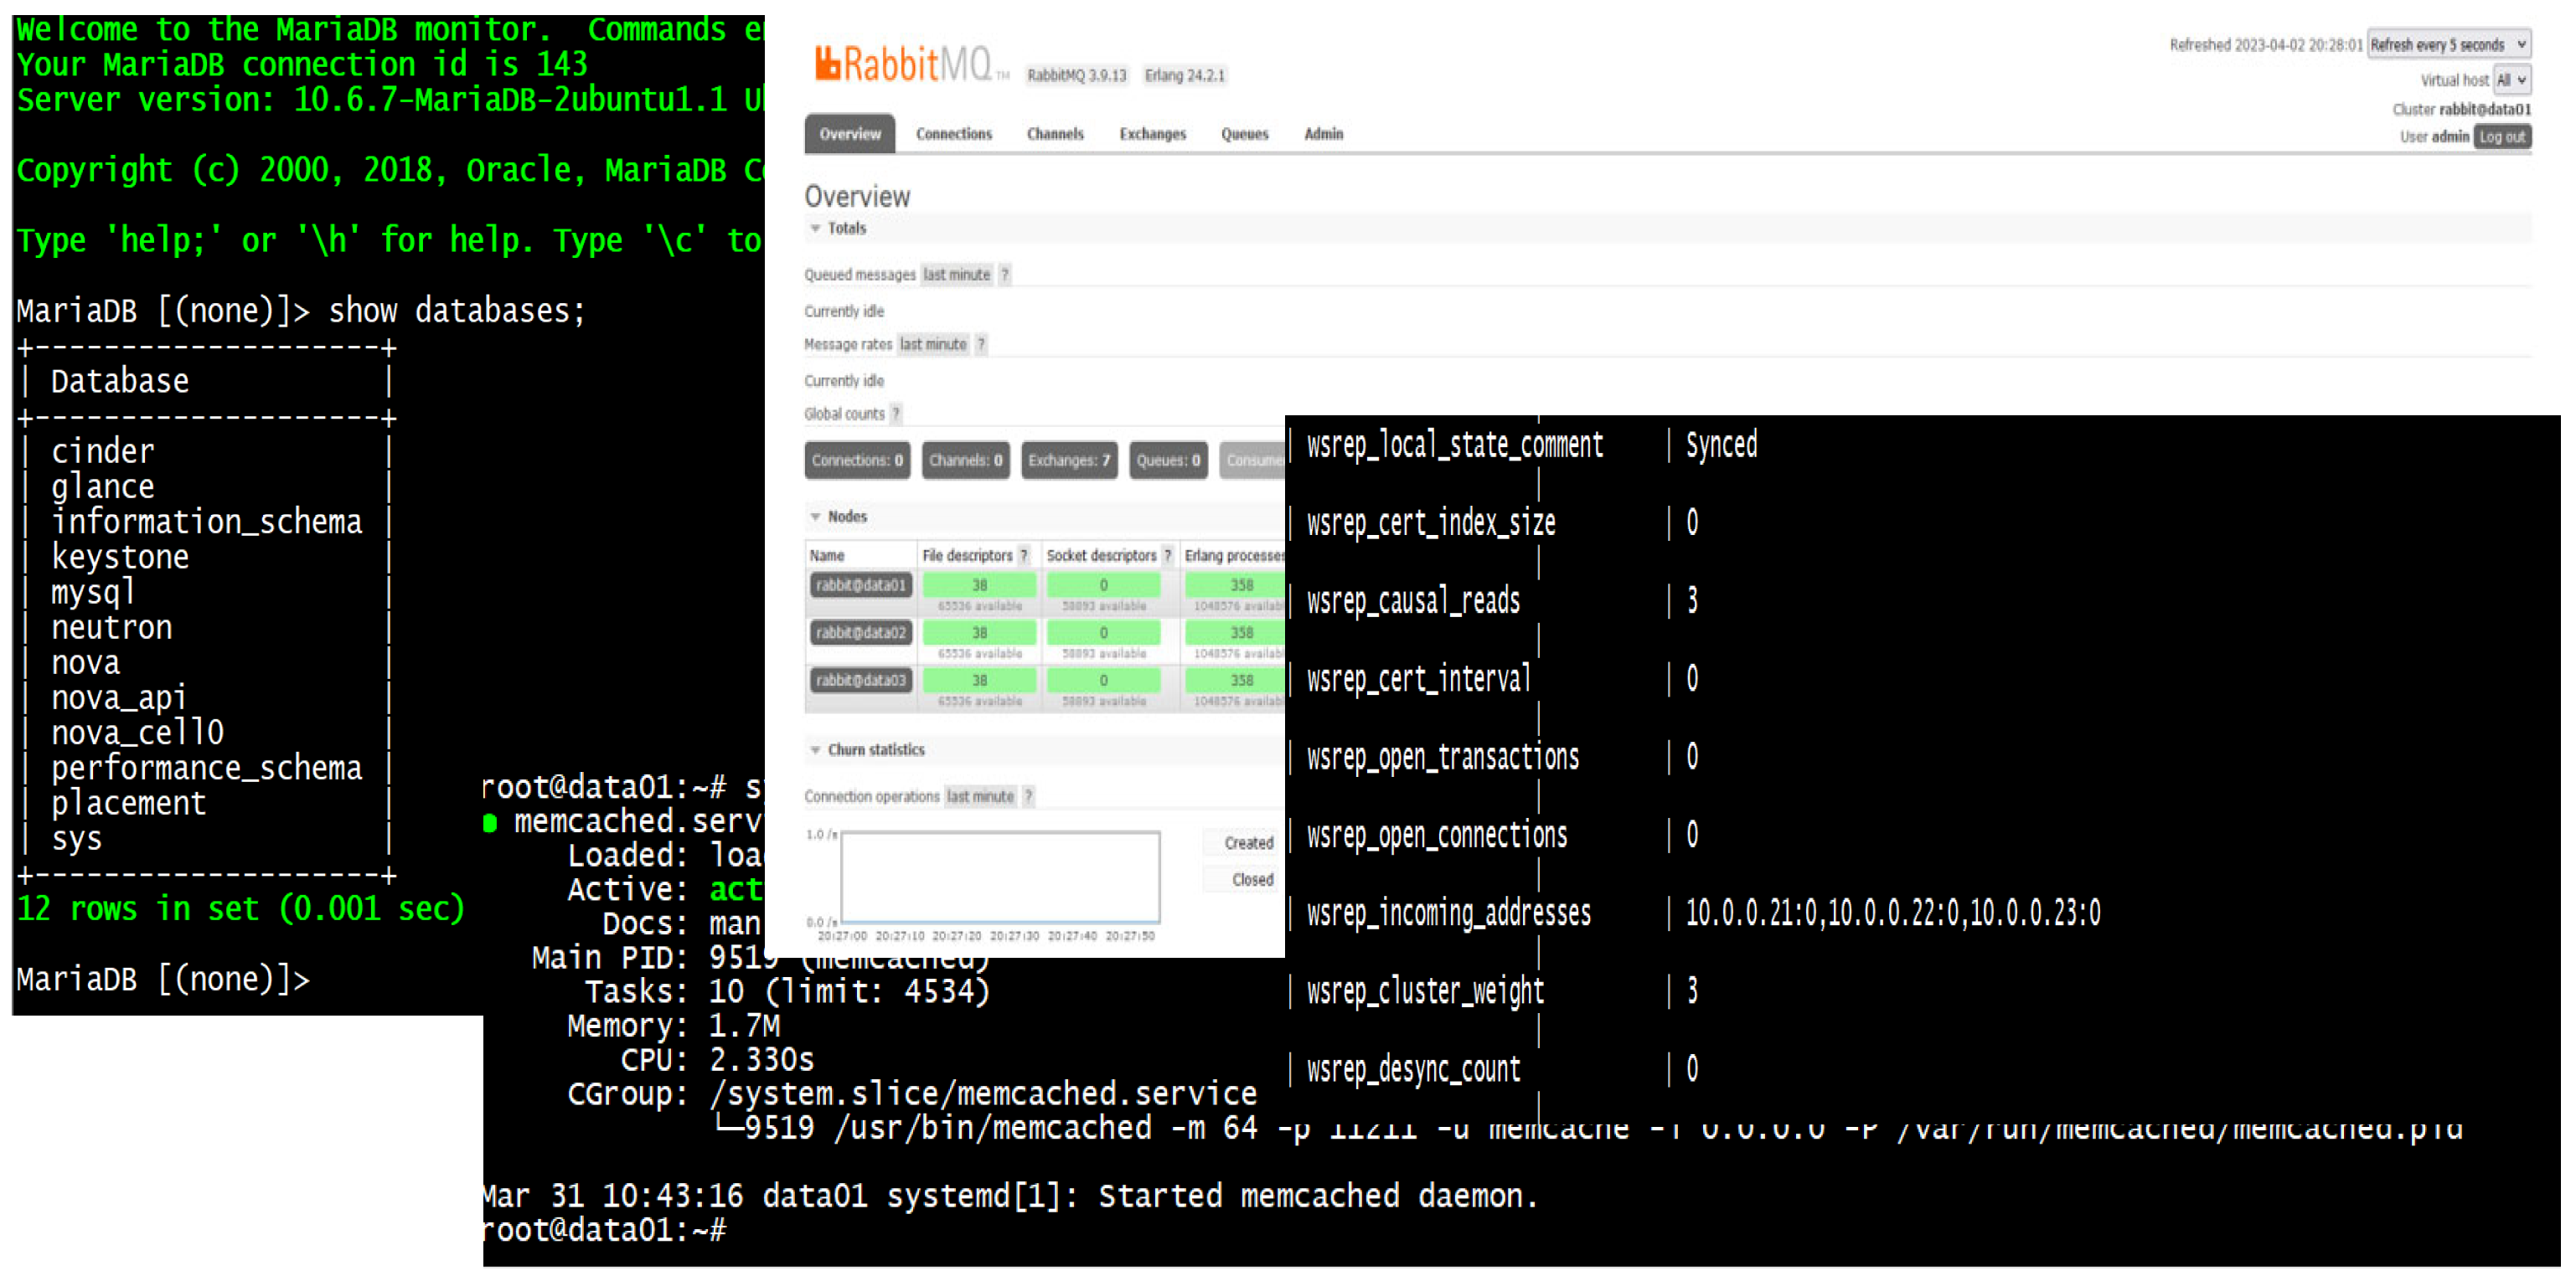This screenshot has width=2576, height=1281.
Task: Switch to the Queues tab
Action: pos(1244,134)
